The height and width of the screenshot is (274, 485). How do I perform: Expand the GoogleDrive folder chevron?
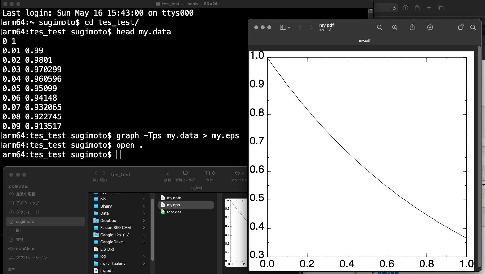pos(144,242)
